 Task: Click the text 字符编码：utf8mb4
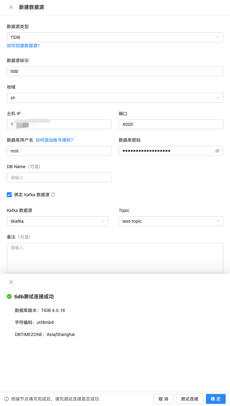click(34, 322)
